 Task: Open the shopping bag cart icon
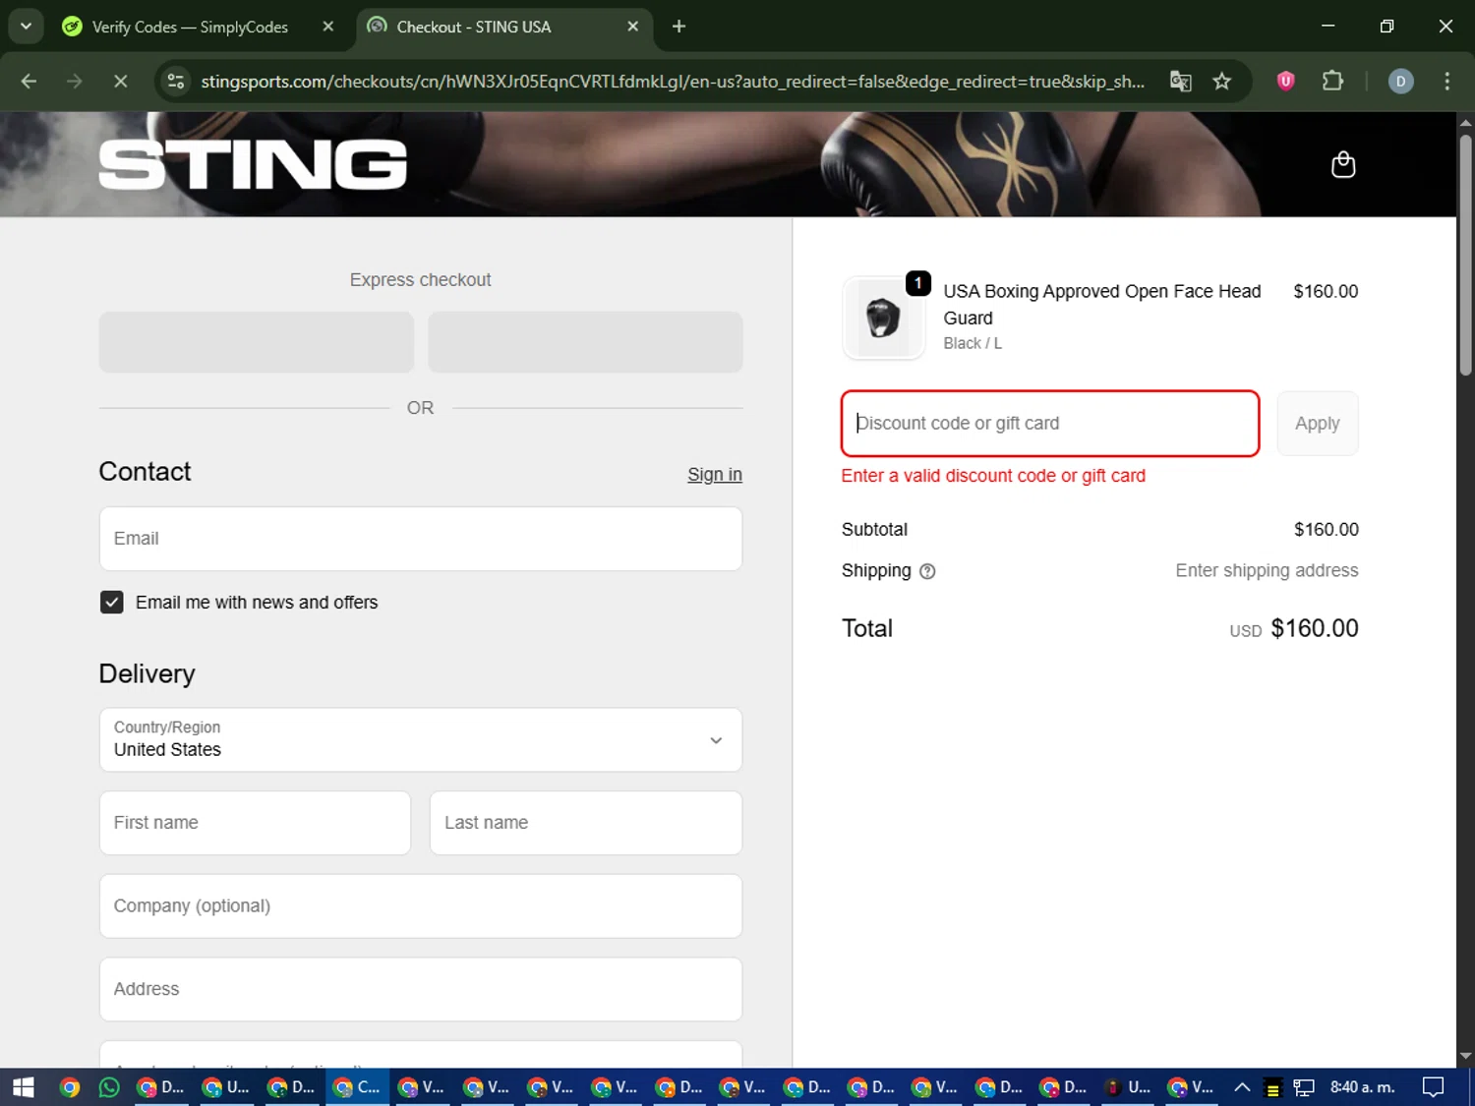[1342, 164]
